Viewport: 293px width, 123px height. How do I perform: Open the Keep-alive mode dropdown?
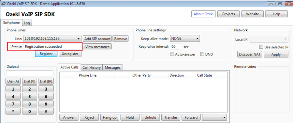tap(185, 39)
